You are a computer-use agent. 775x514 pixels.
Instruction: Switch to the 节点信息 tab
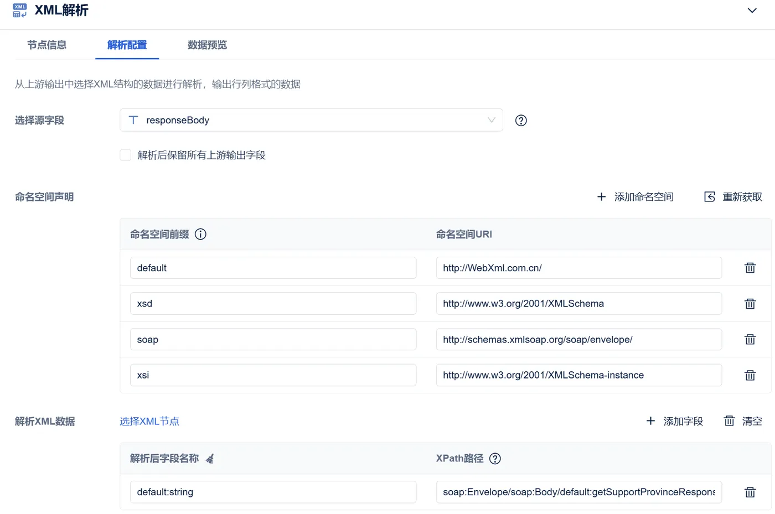coord(47,45)
